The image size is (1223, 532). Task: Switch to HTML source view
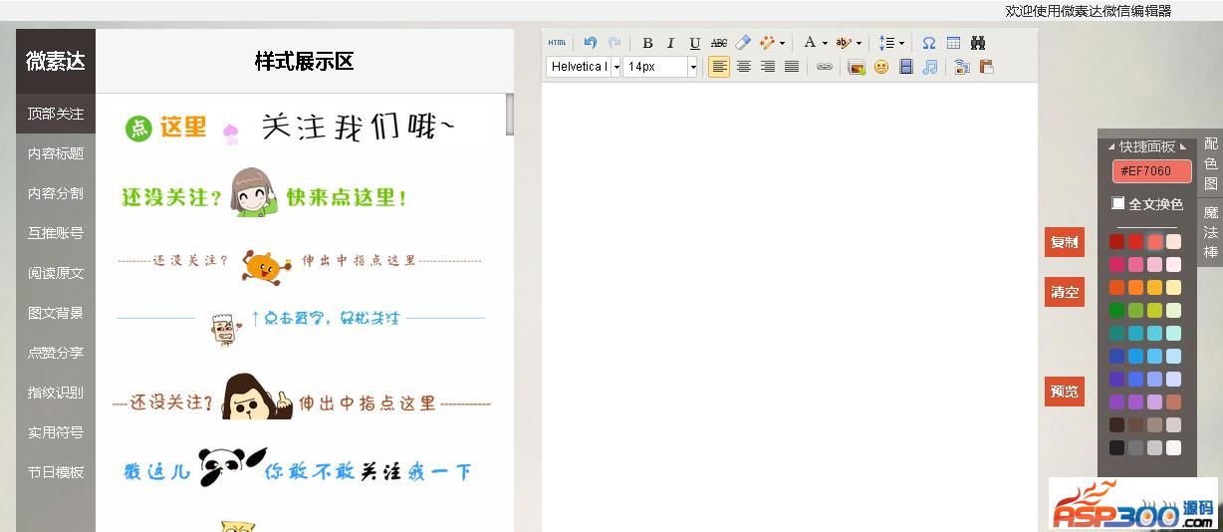coord(557,43)
